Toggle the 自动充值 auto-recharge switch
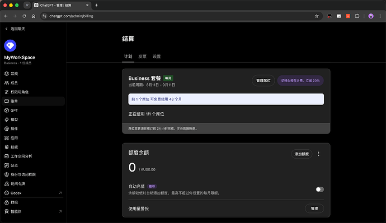The height and width of the screenshot is (223, 386). click(x=320, y=189)
